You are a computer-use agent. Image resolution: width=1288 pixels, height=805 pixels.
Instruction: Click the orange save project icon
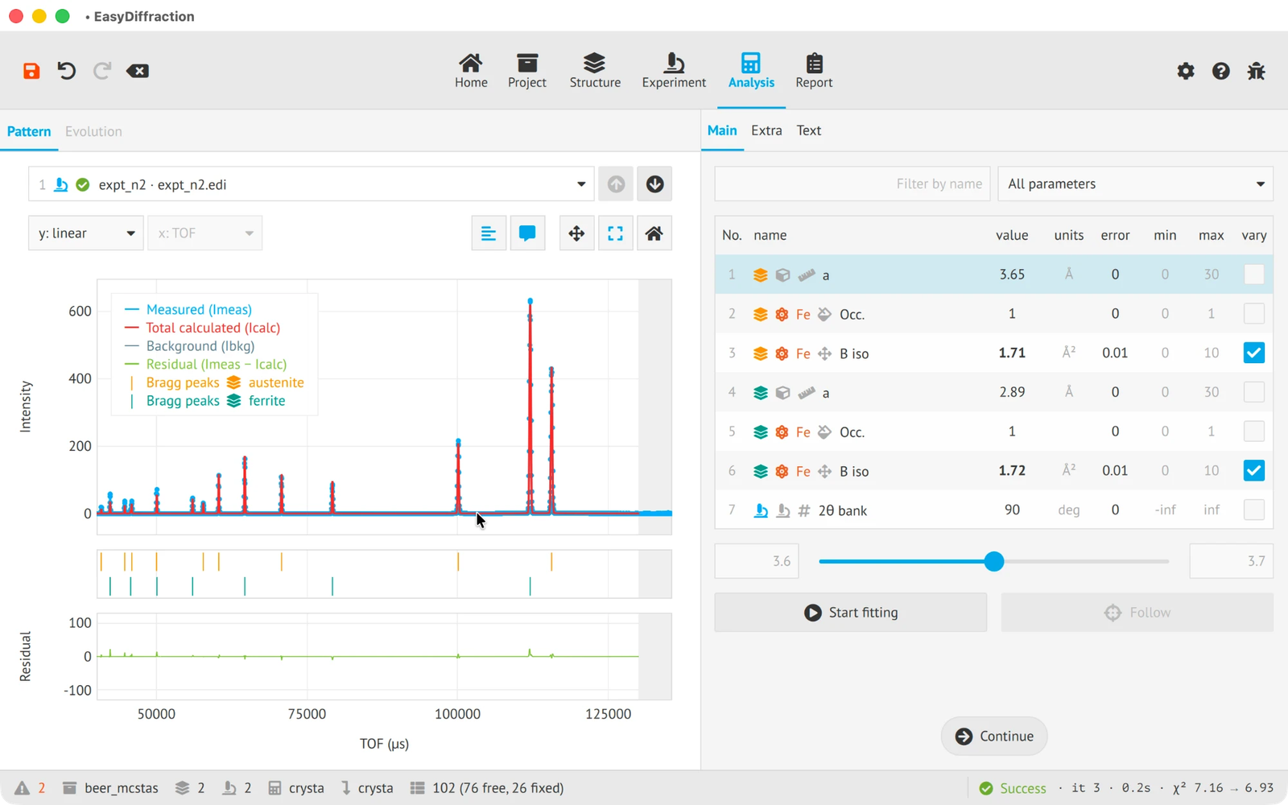[x=31, y=71]
